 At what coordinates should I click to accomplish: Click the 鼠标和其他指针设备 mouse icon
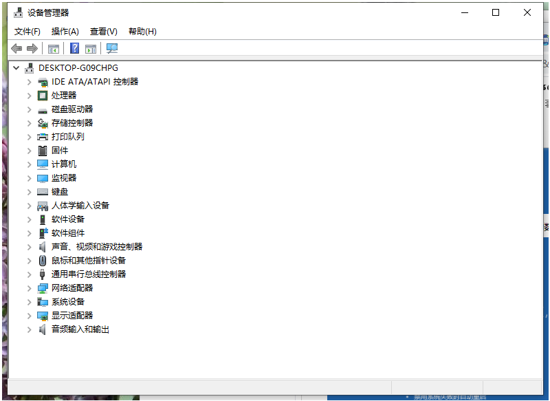pos(43,261)
